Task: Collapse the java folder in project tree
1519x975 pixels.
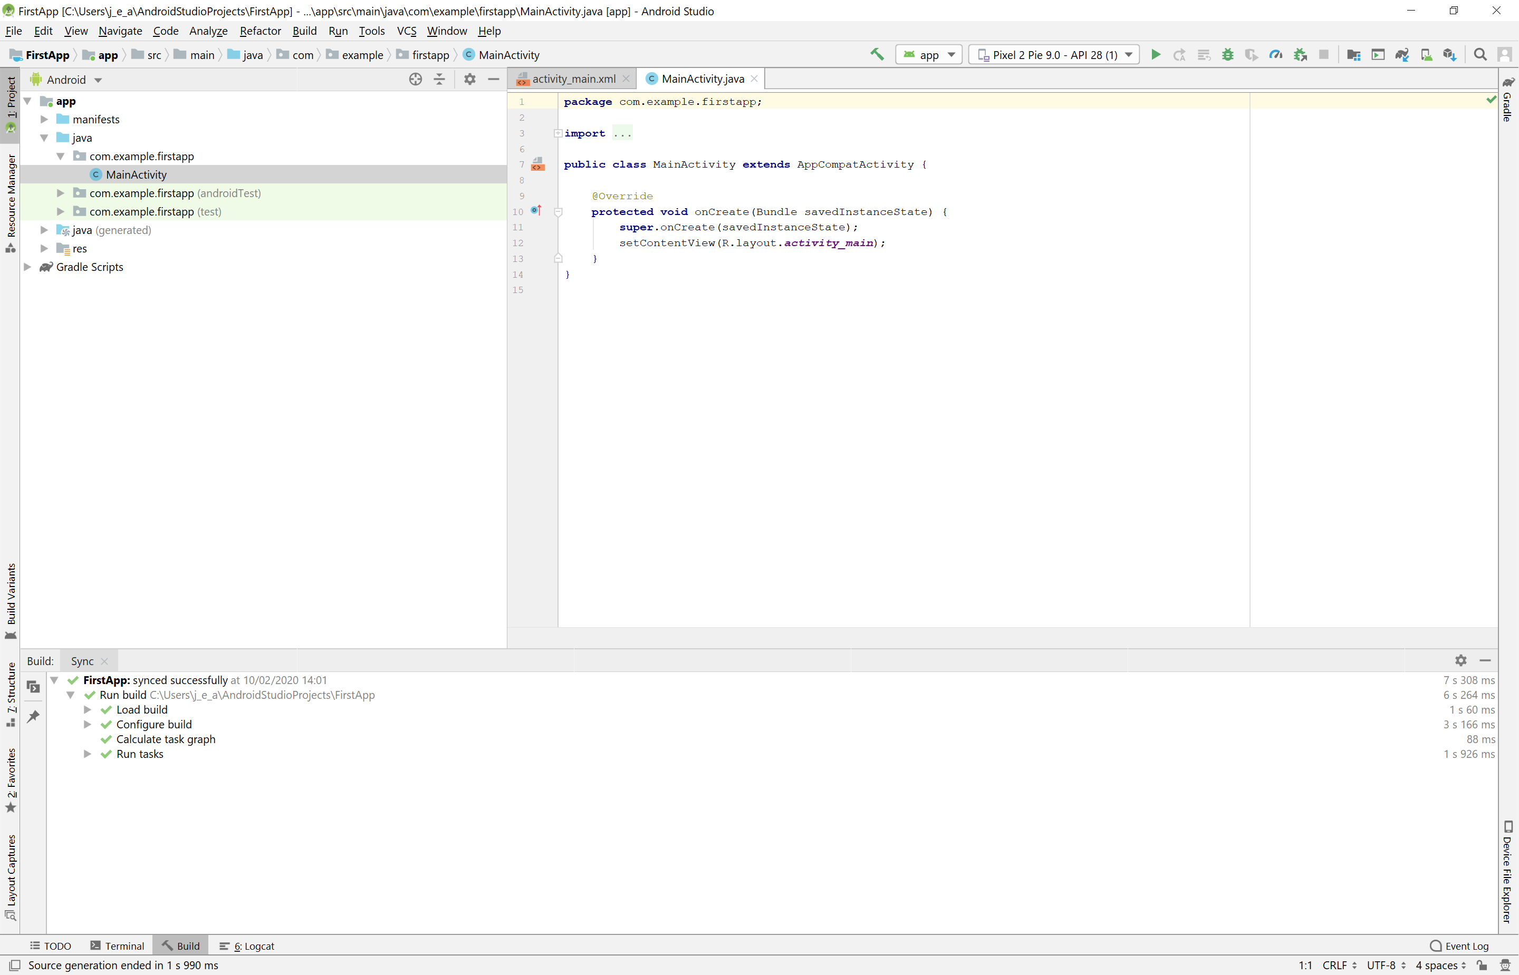Action: click(44, 138)
